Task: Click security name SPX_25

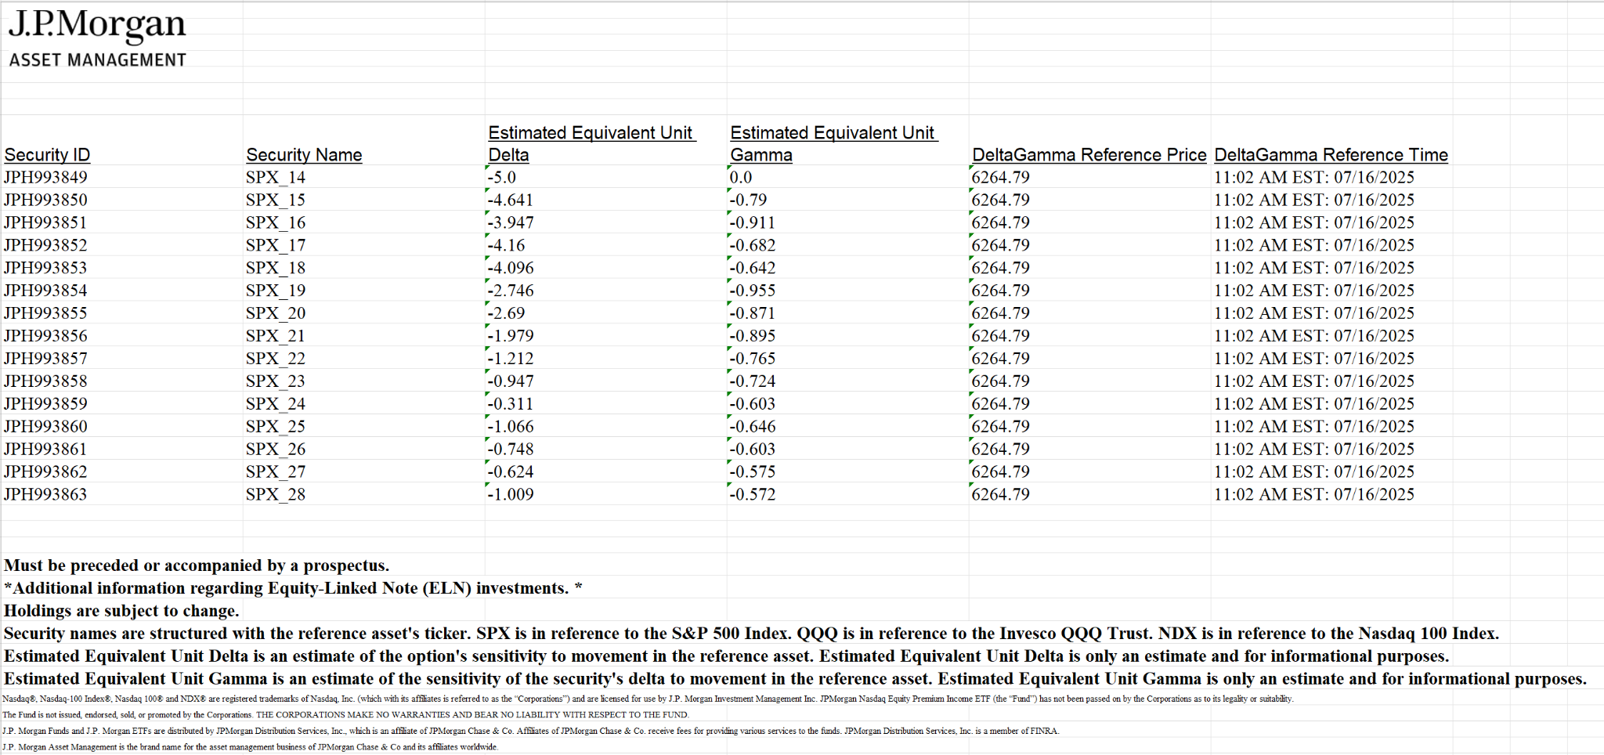Action: point(276,428)
